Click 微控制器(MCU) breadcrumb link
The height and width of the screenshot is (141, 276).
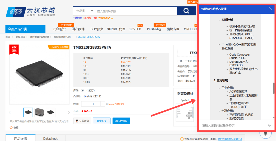click(x=62, y=37)
